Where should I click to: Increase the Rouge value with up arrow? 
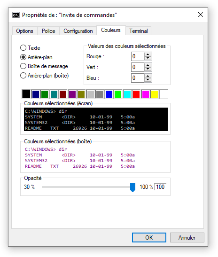coord(148,55)
